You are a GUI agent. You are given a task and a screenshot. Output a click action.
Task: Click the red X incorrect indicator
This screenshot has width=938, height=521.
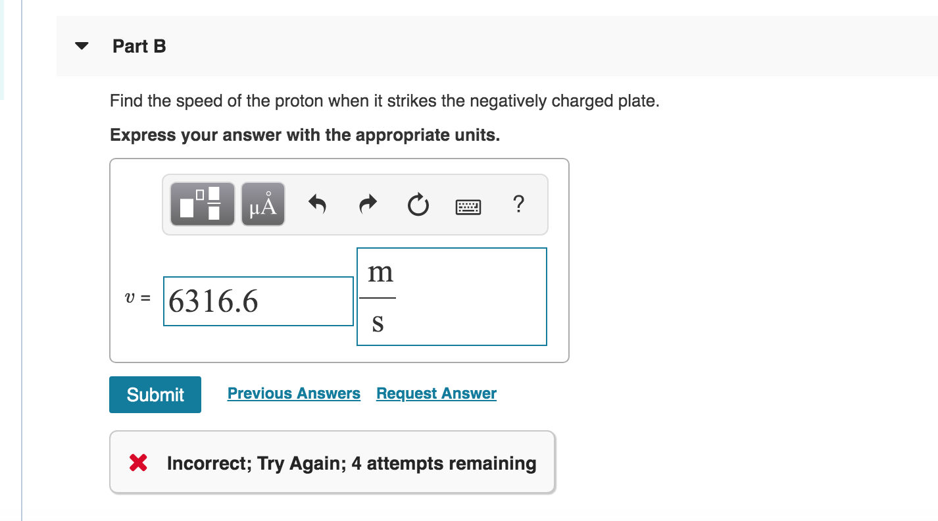click(x=139, y=462)
